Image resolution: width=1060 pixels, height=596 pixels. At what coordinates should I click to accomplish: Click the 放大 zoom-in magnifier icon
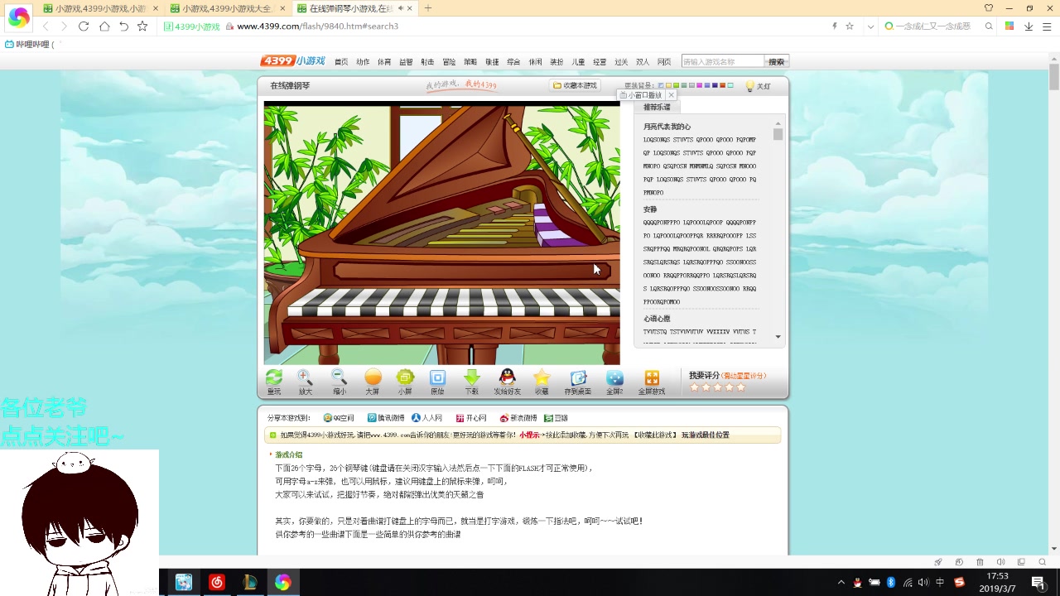(305, 378)
